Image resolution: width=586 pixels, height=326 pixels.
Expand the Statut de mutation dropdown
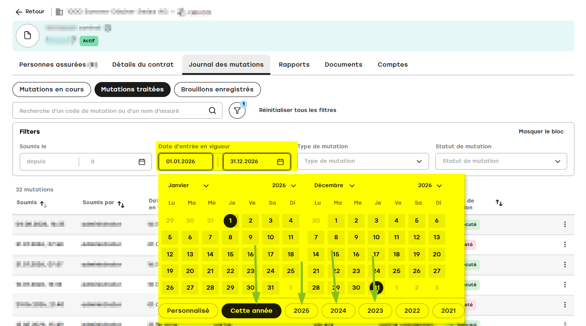(501, 161)
